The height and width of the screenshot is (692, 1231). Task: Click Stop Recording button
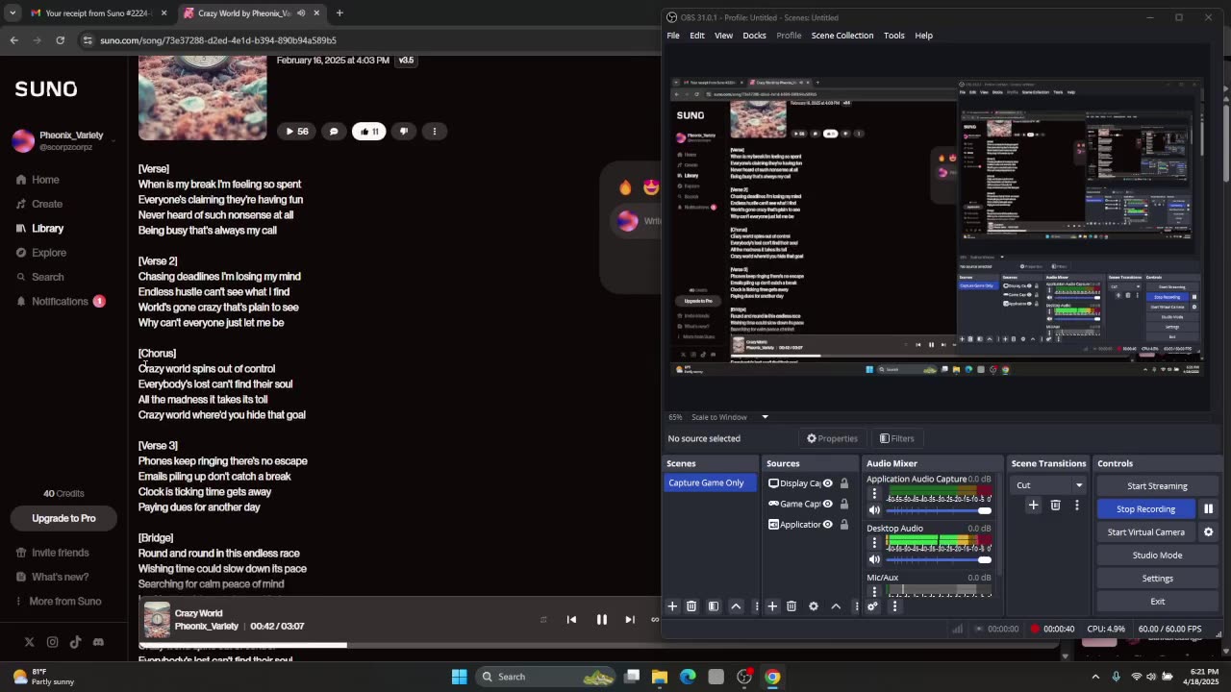[1145, 509]
